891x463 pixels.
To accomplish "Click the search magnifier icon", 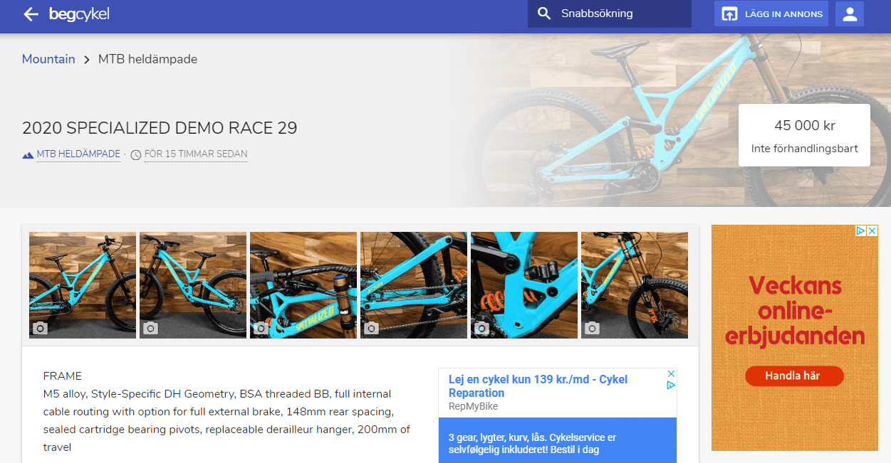I will (x=544, y=14).
